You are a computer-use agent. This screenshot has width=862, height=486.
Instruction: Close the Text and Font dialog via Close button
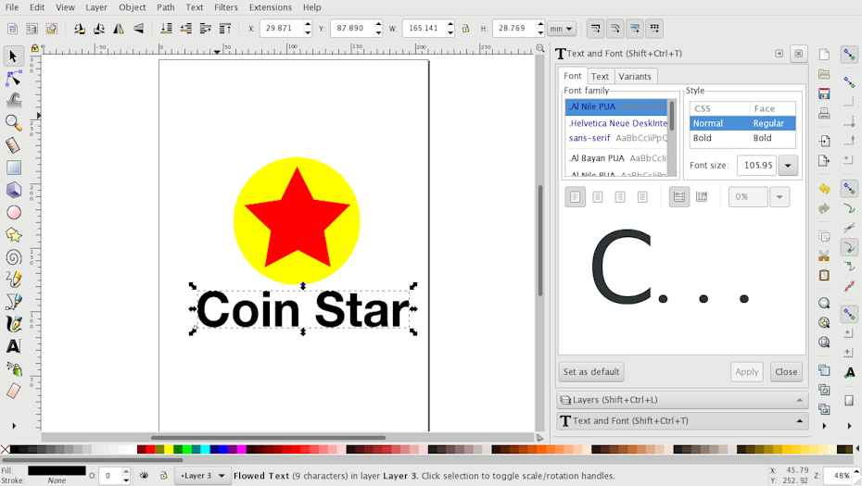tap(786, 371)
